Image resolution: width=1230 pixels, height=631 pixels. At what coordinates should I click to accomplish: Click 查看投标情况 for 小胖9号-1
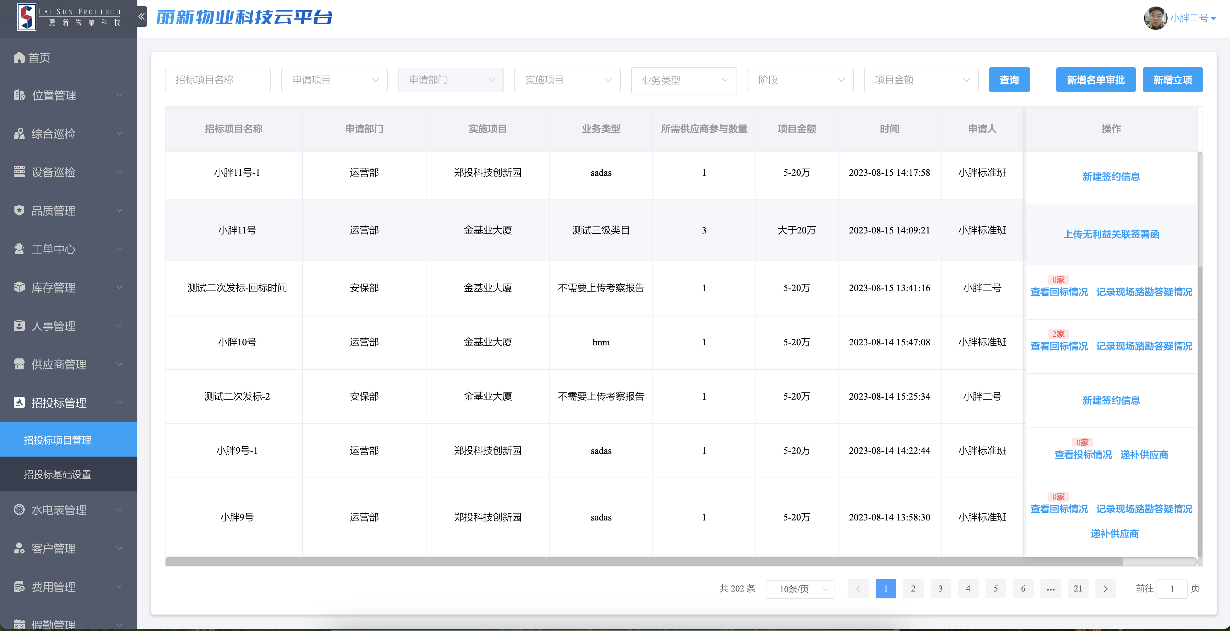tap(1082, 455)
